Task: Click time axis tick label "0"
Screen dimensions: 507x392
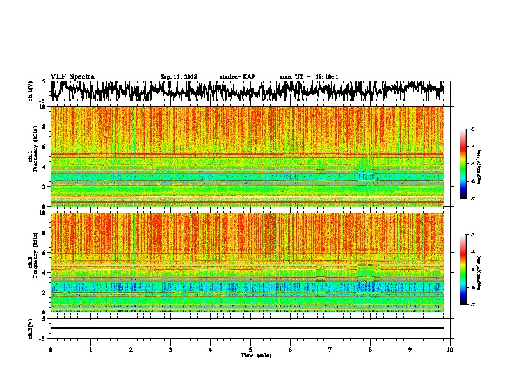Action: click(51, 350)
